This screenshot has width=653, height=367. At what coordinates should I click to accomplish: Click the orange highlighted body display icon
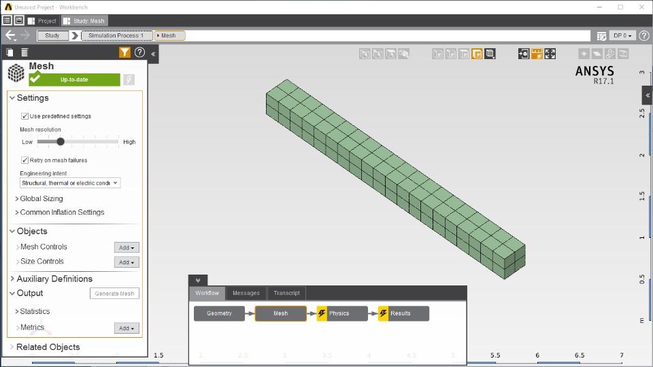click(x=477, y=54)
